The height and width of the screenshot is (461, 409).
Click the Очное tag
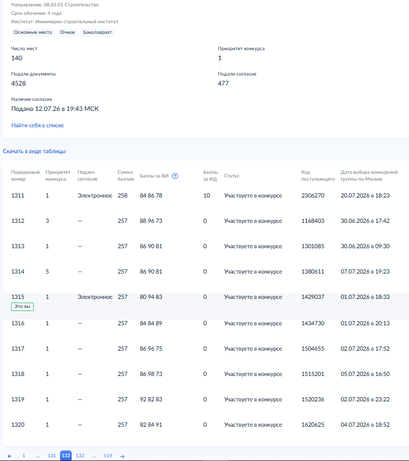(67, 32)
